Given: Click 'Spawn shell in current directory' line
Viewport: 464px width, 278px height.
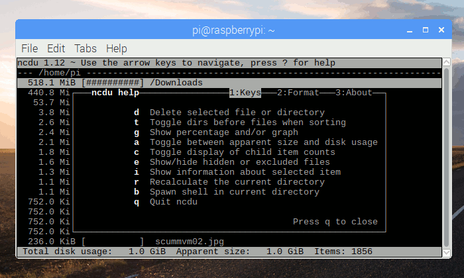Looking at the screenshot, I should coord(234,192).
